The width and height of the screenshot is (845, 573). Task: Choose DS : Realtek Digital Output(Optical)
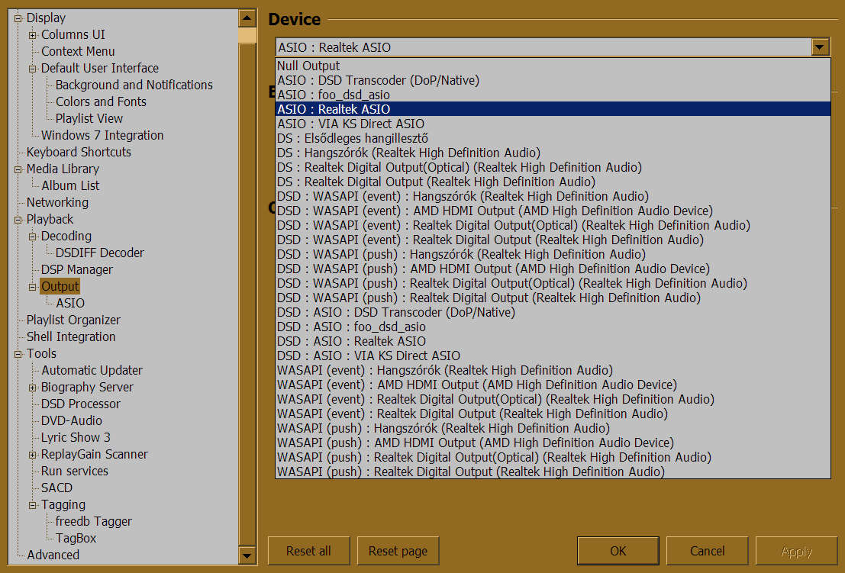(x=553, y=168)
